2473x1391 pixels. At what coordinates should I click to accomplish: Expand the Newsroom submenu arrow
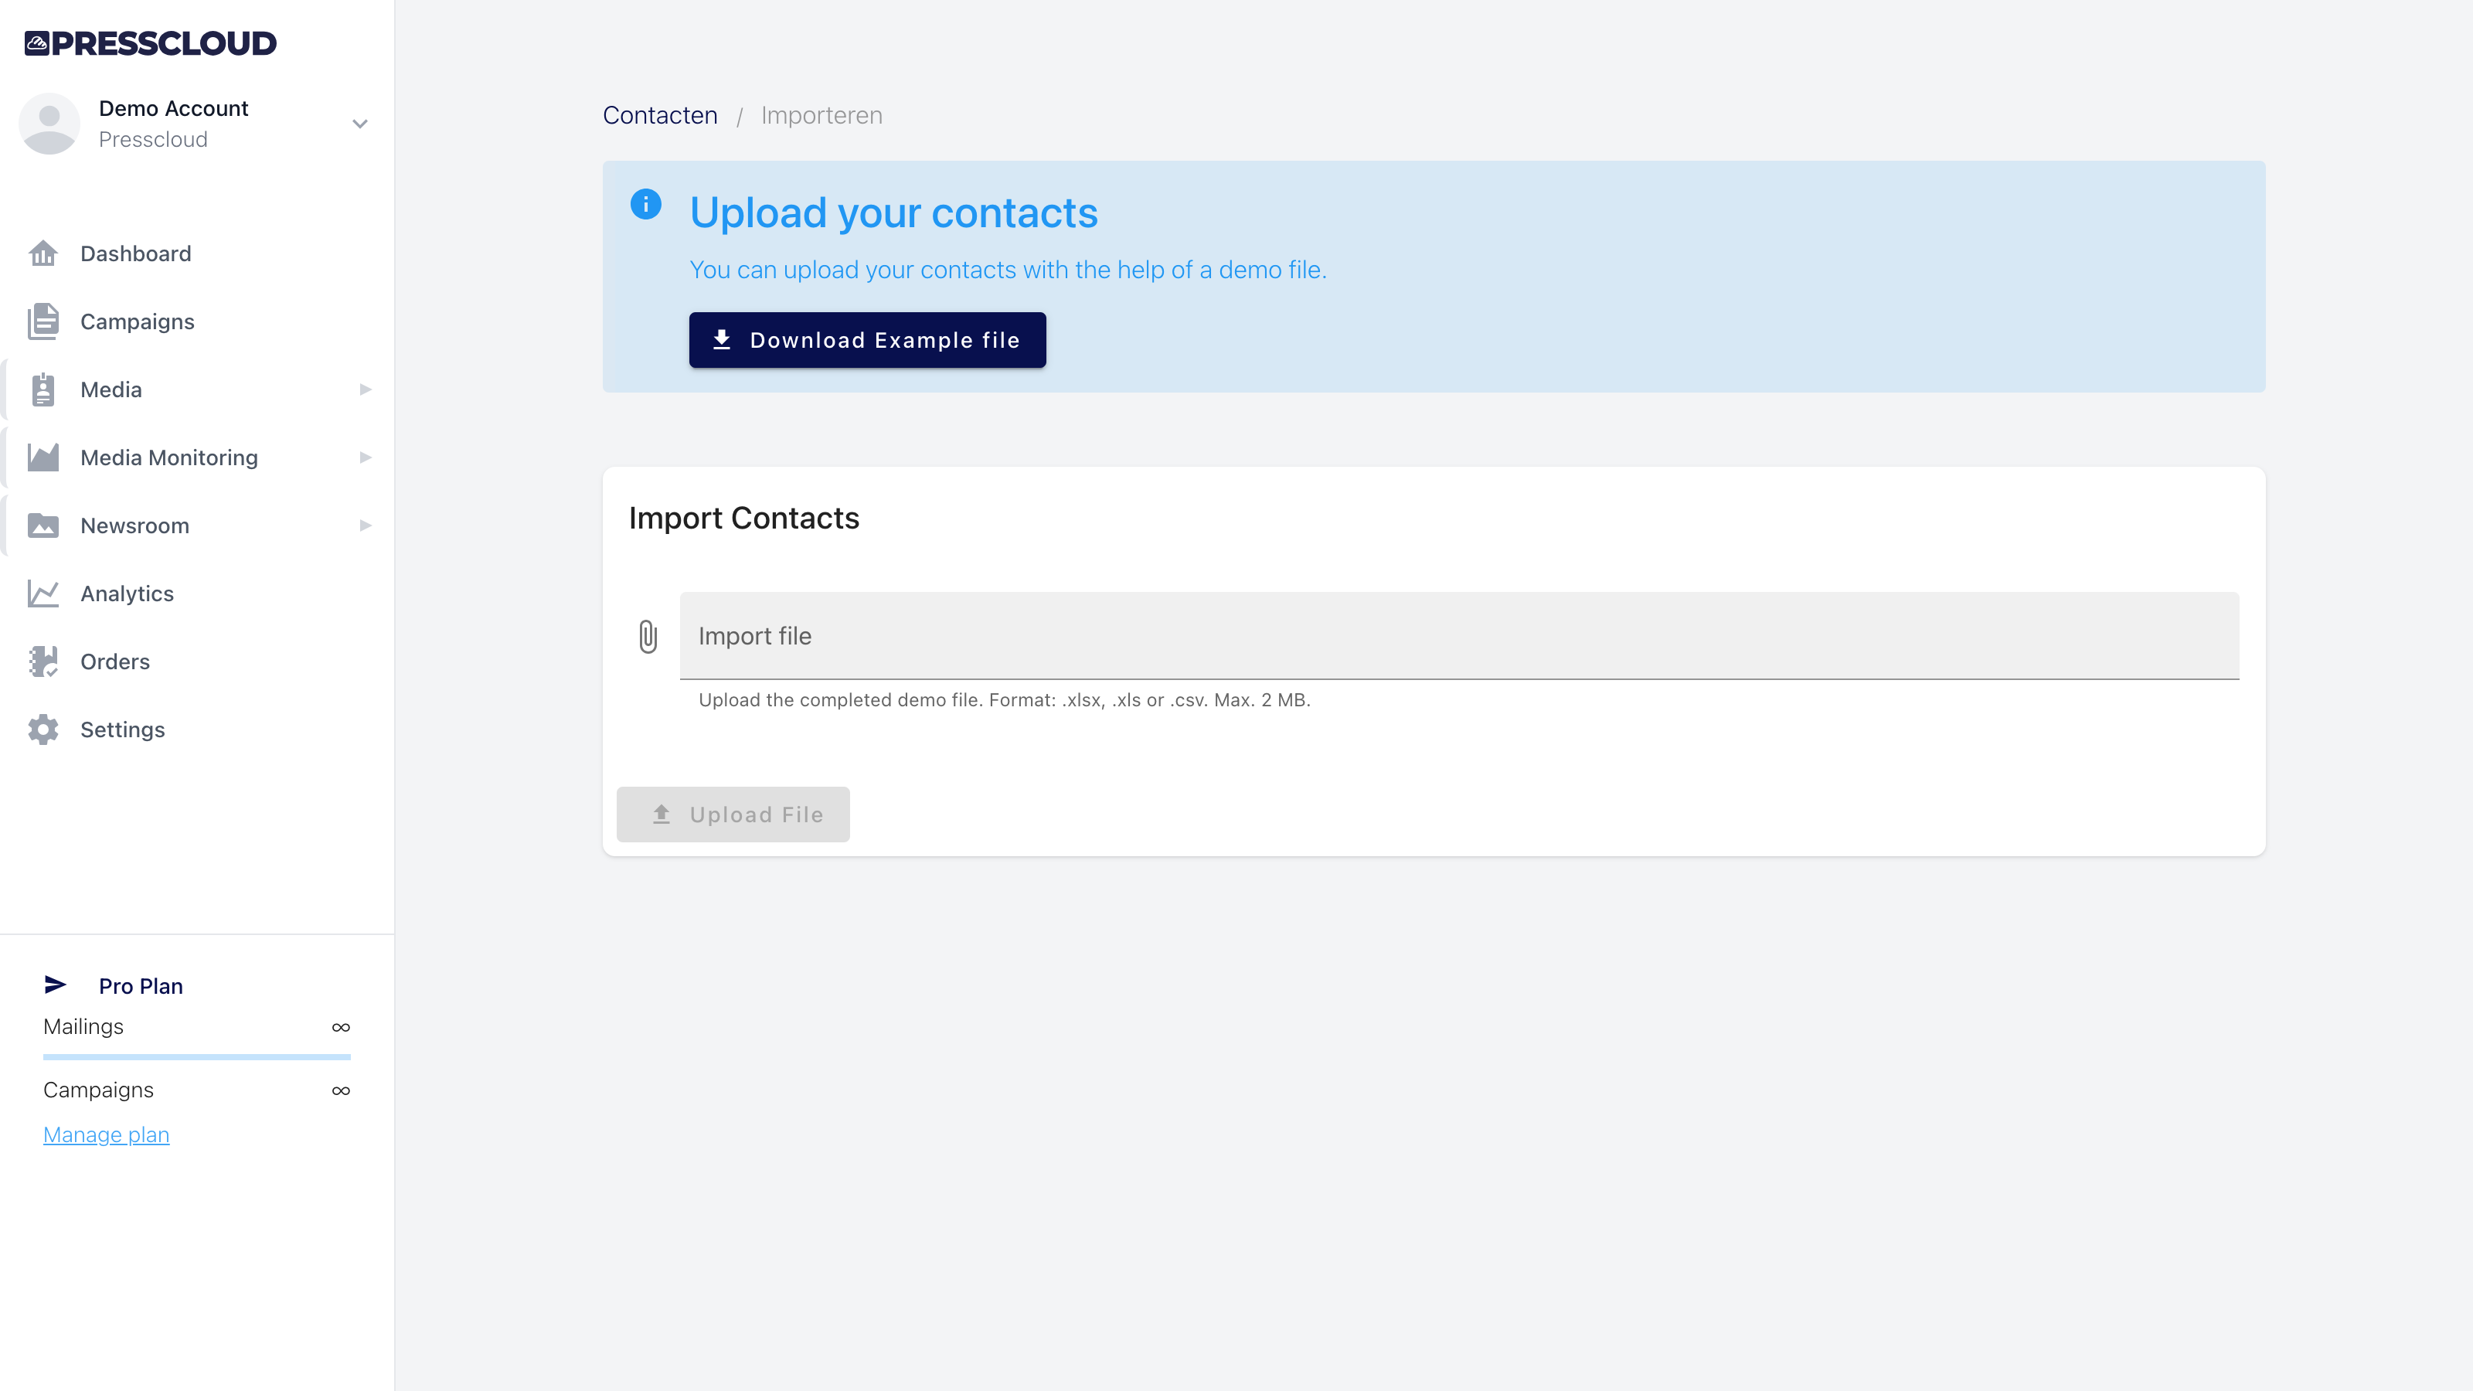pyautogui.click(x=366, y=526)
